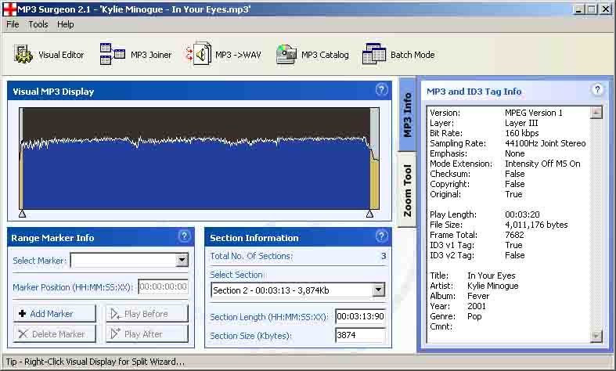This screenshot has width=616, height=371.
Task: Click the Play After button
Action: (147, 334)
